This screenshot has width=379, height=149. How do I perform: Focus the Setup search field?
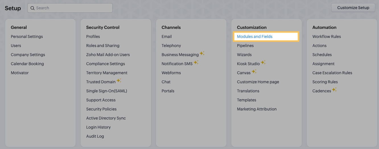point(70,8)
